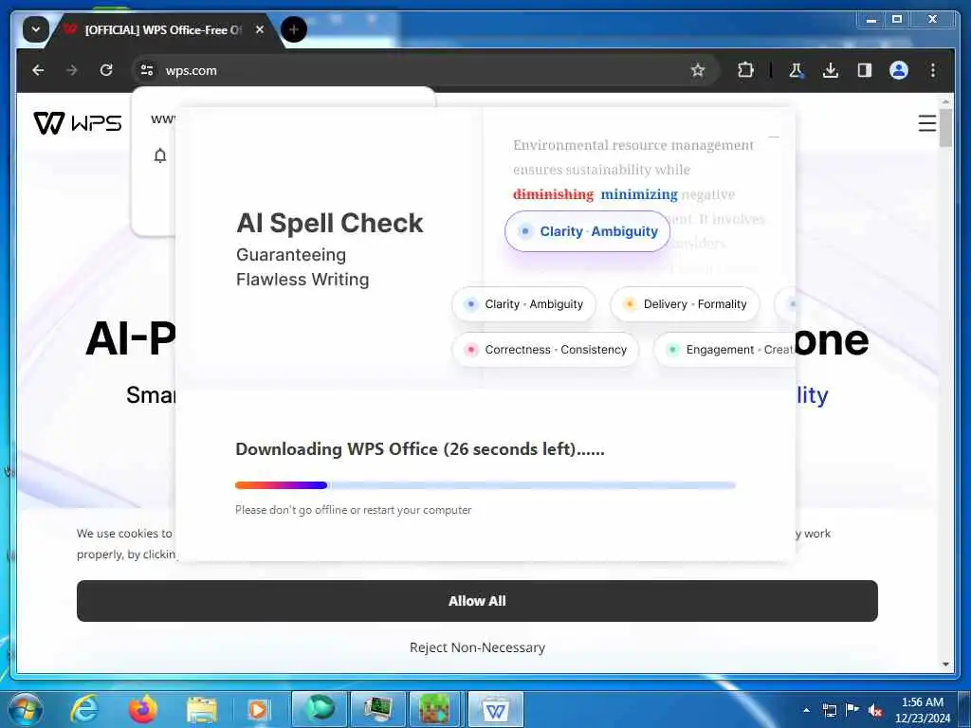
Task: Minimize the download dialog
Action: tap(774, 136)
